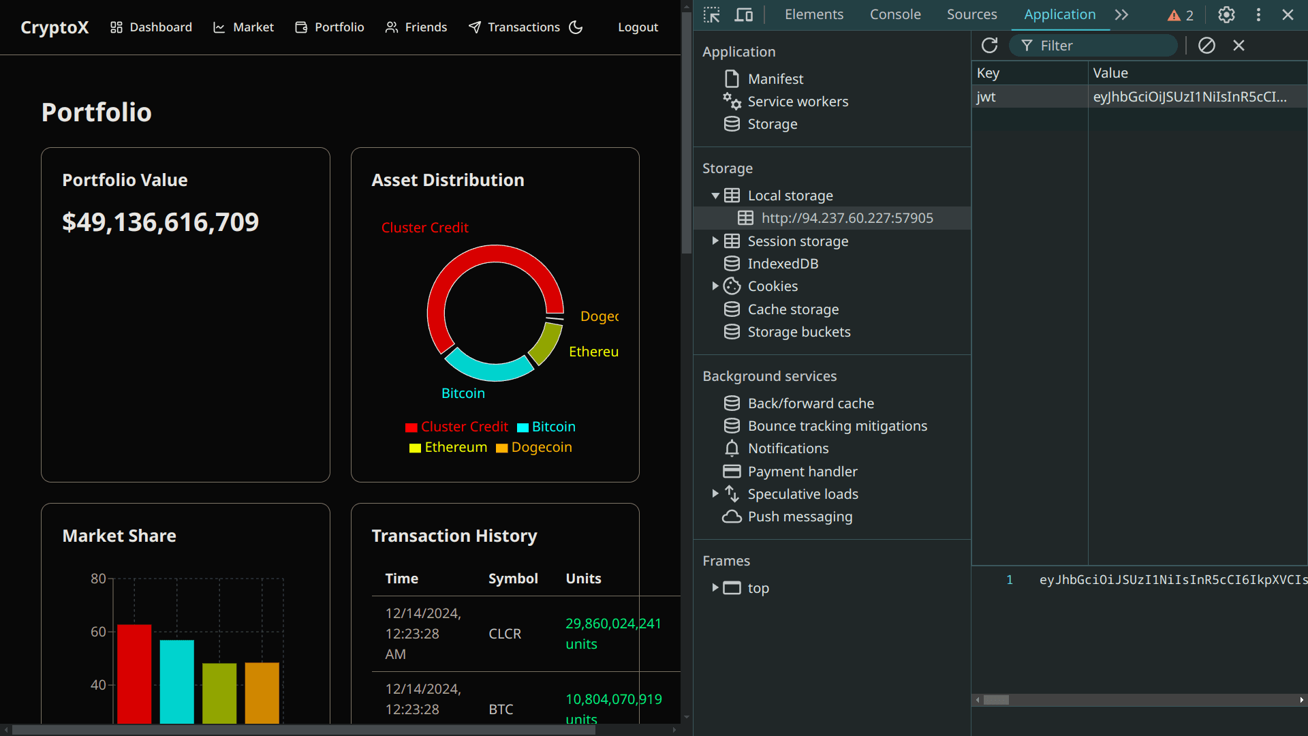Clear the jwt key via the clear-all icon
The image size is (1308, 736).
tap(1207, 45)
